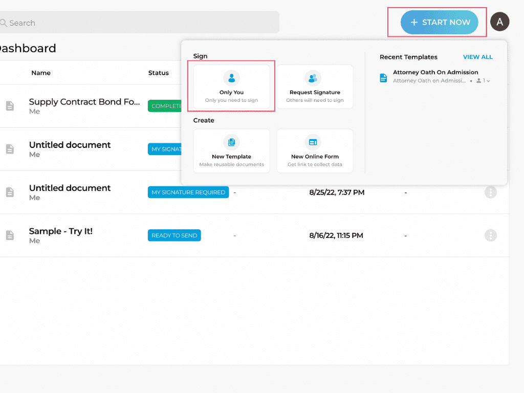
Task: Click VIEW ALL recent templates link
Action: coord(477,57)
